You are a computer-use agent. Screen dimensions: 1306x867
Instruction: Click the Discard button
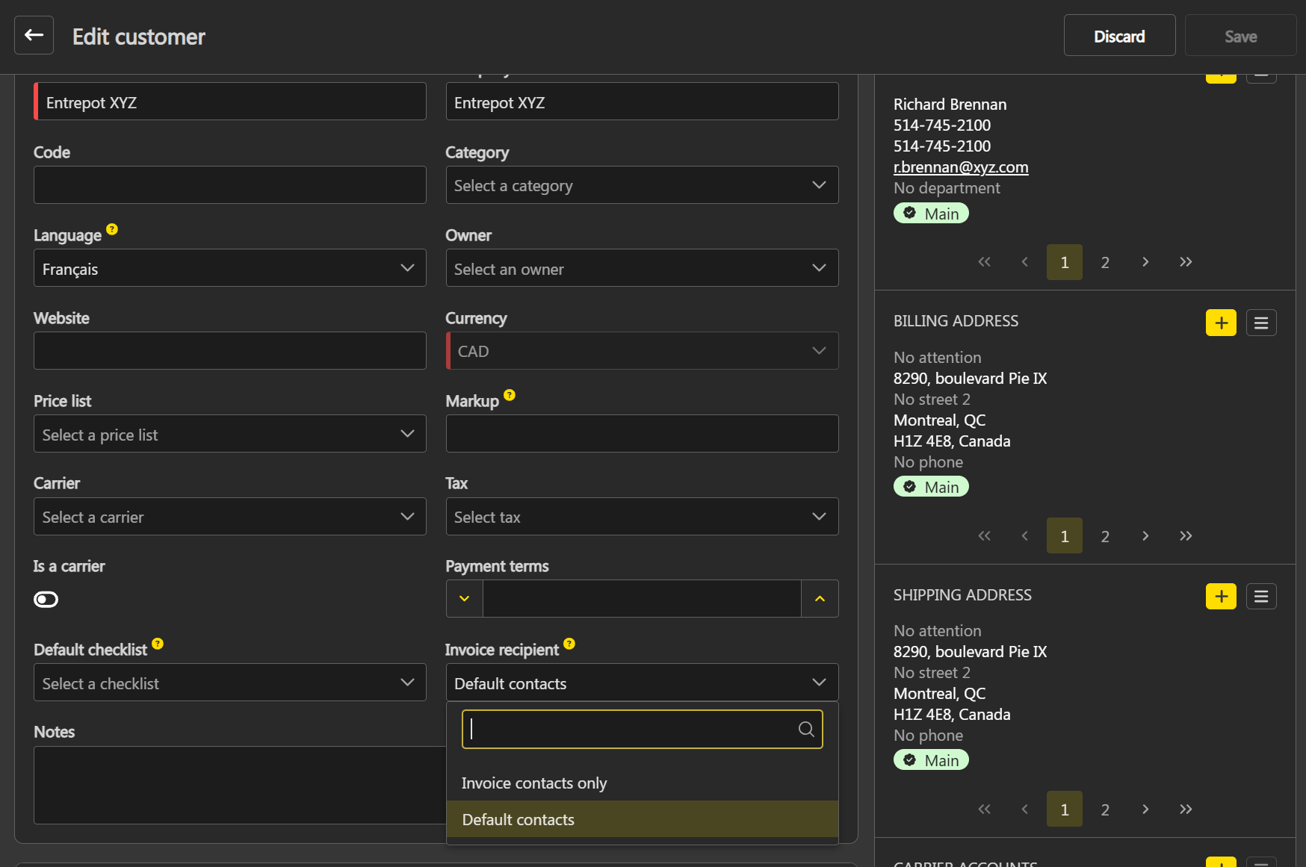tap(1119, 36)
